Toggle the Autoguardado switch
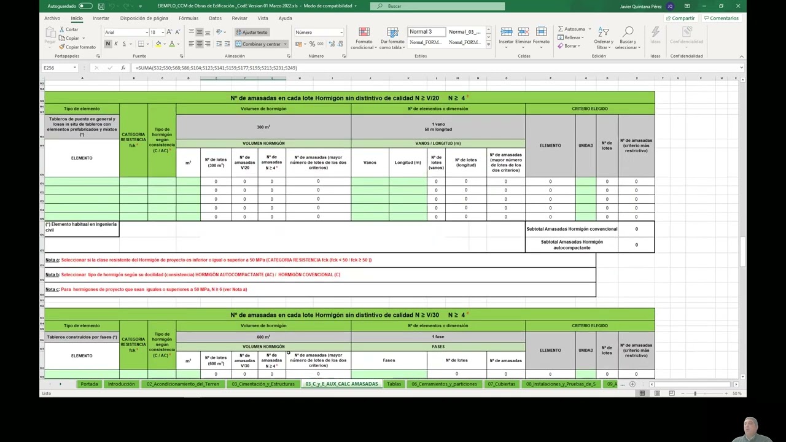 [85, 6]
